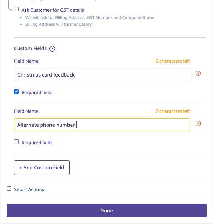Enable Ask Customer for GST details checkbox

point(17,10)
